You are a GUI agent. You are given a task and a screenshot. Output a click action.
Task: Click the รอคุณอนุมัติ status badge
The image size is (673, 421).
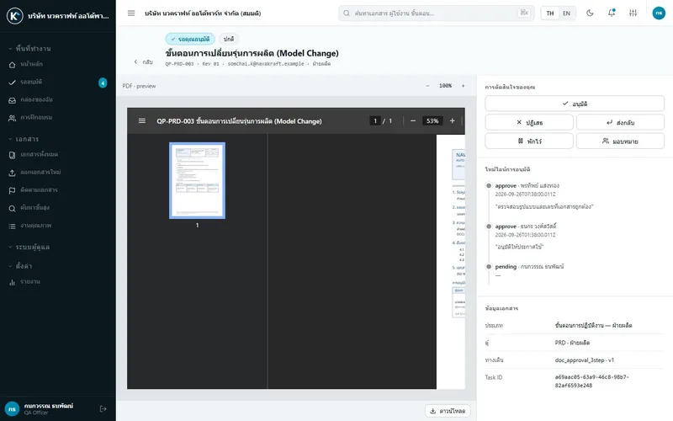[190, 39]
